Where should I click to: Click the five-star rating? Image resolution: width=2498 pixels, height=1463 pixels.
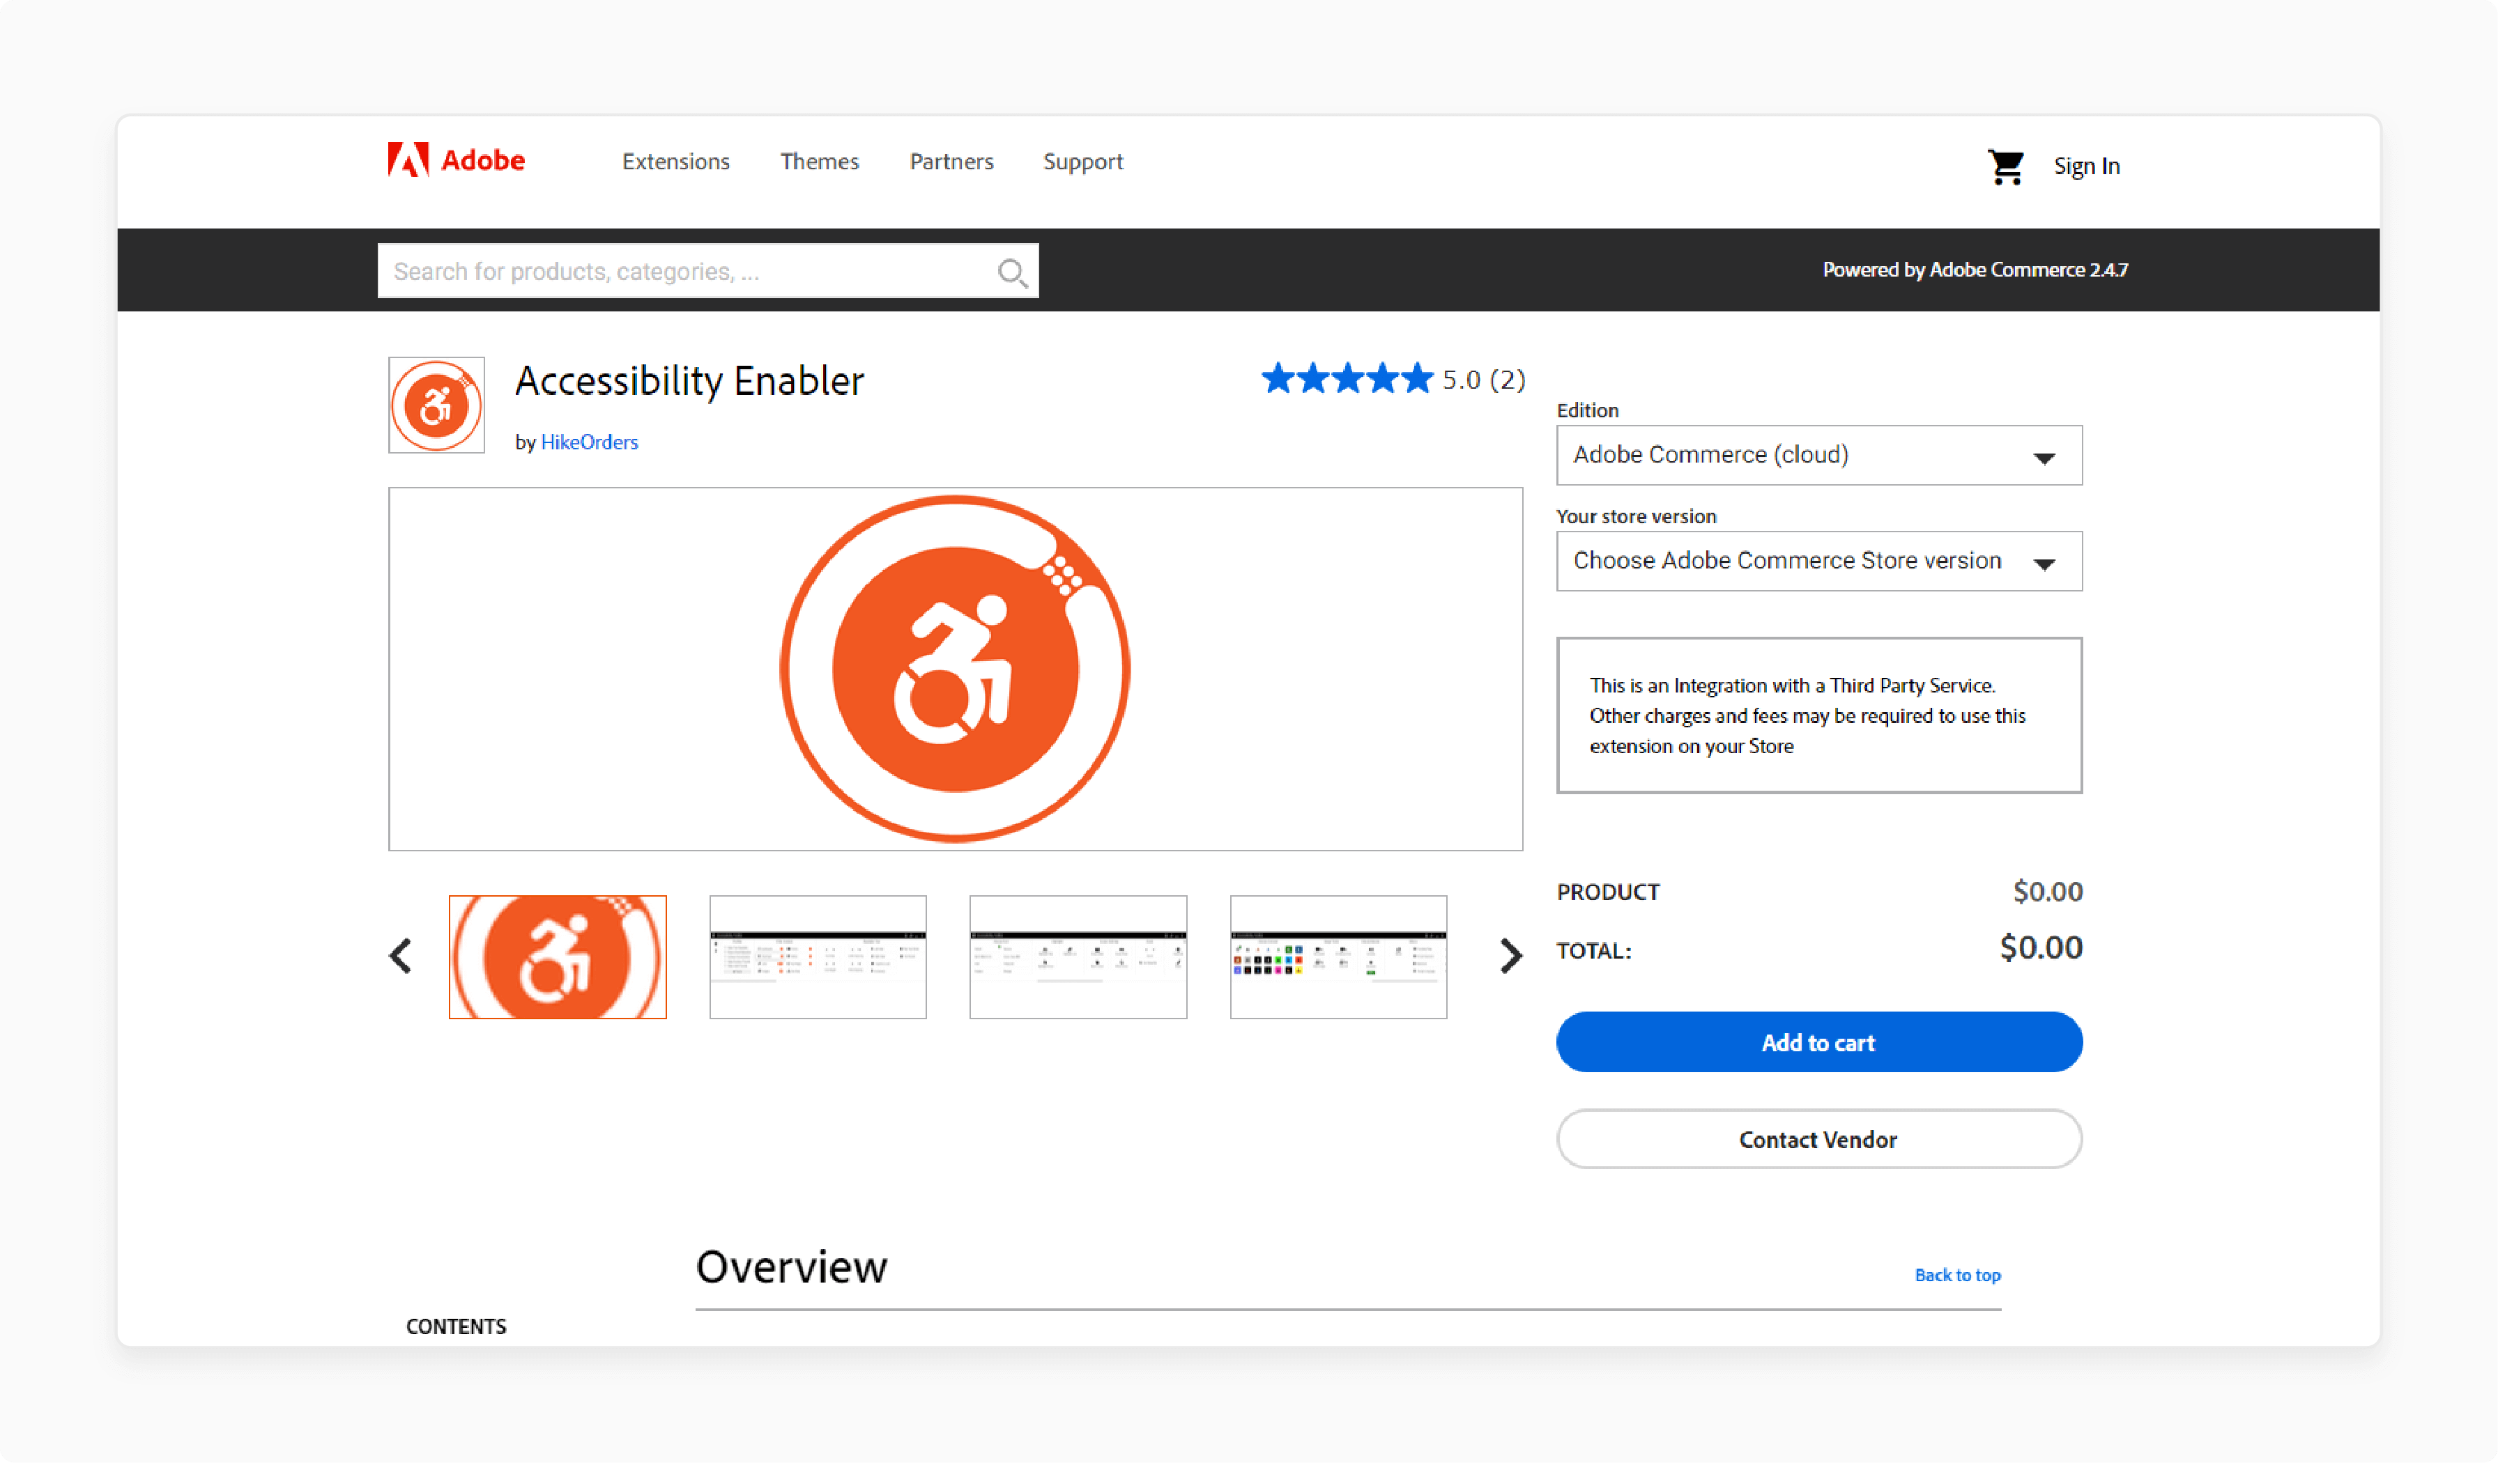point(1346,378)
